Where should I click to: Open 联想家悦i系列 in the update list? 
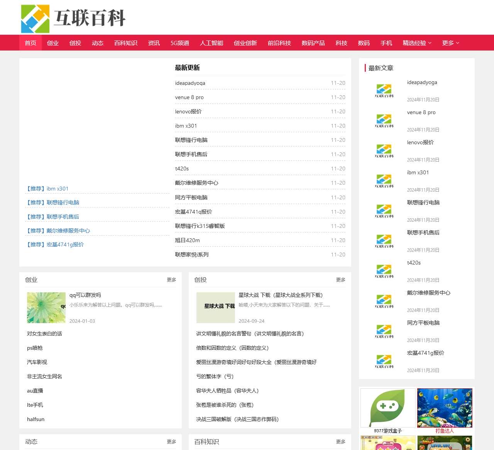[x=192, y=254]
